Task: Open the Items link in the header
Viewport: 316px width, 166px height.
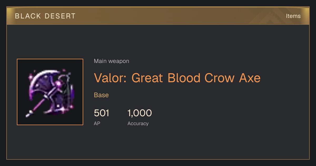Action: tap(293, 16)
